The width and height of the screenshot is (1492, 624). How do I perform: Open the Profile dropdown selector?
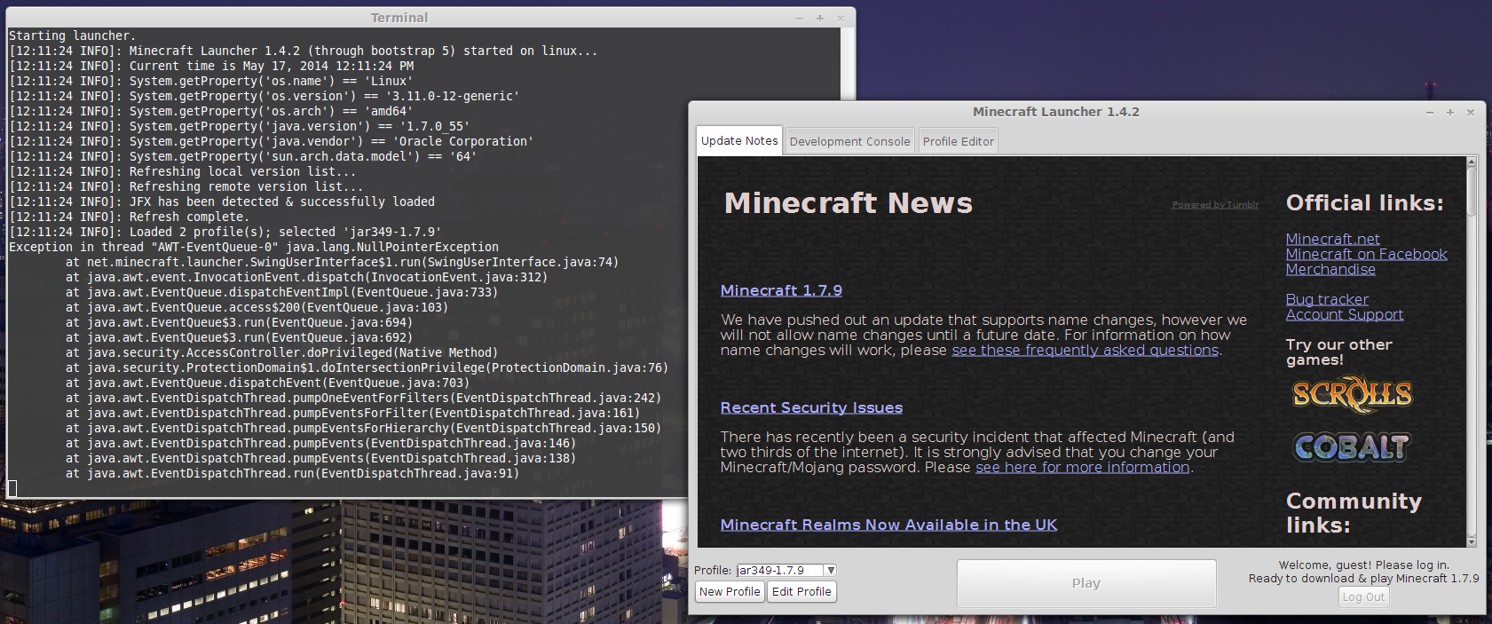point(830,571)
